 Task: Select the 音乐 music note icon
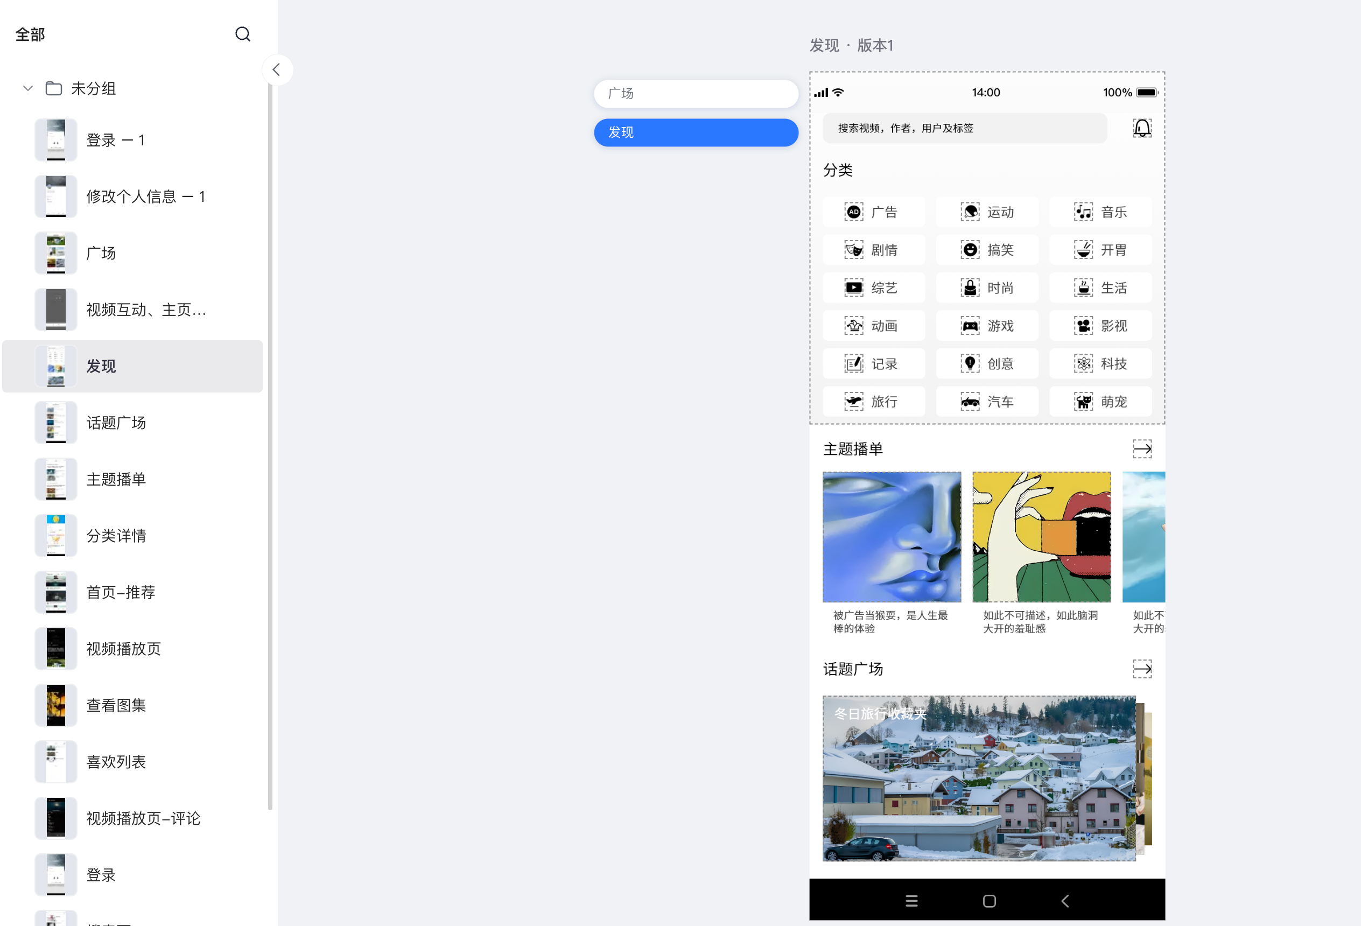(x=1083, y=212)
